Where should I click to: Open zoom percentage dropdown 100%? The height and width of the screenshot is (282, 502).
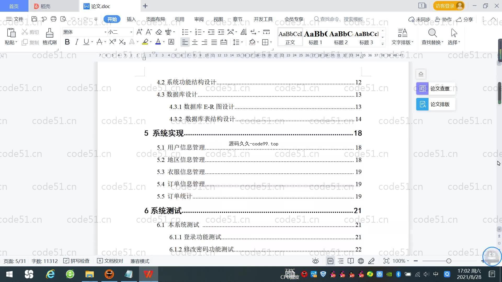tap(401, 261)
